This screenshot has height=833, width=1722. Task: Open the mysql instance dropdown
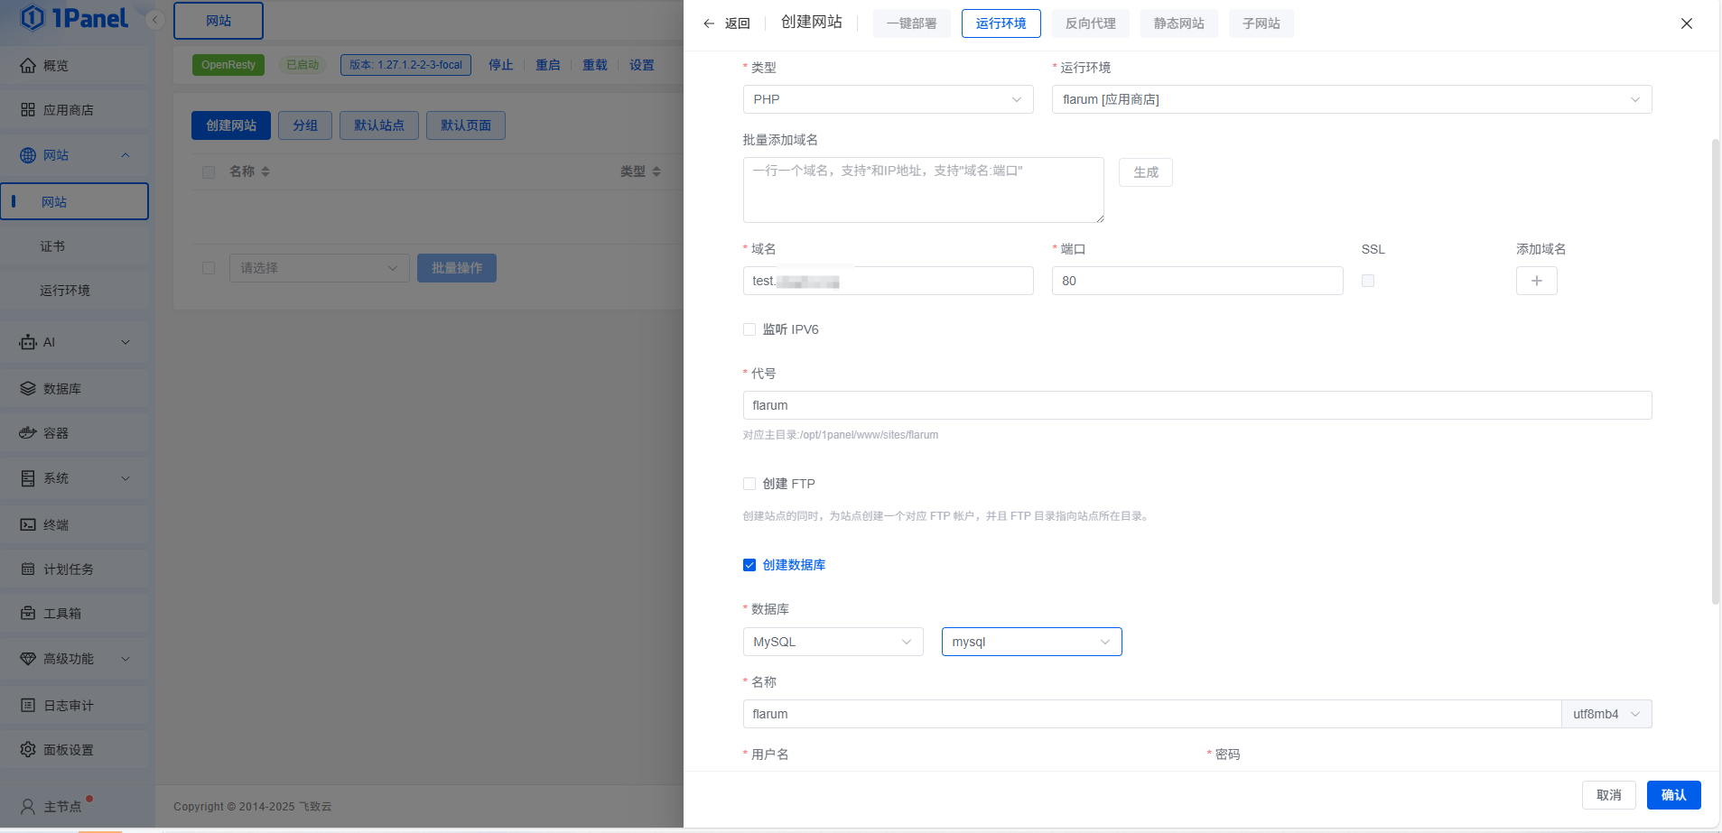(x=1031, y=642)
